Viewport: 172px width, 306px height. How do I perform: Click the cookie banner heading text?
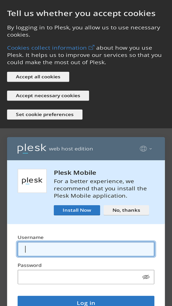81,13
